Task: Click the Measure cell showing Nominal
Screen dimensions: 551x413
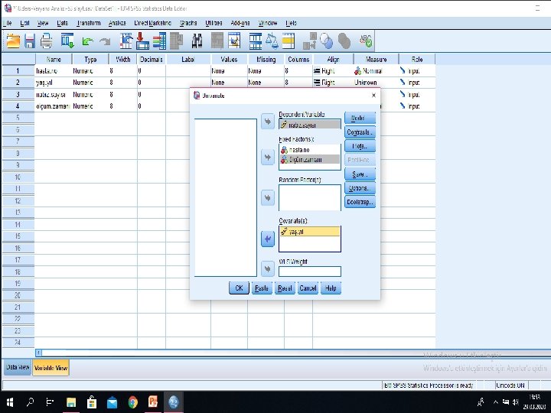Action: coord(376,71)
